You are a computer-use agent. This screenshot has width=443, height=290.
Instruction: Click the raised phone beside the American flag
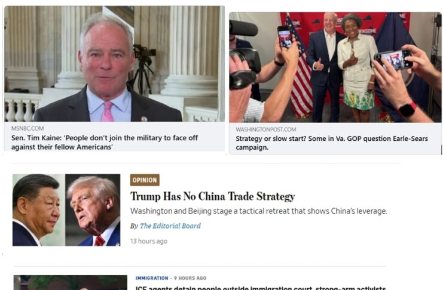pyautogui.click(x=285, y=37)
